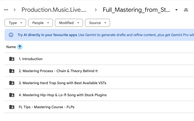Open Full_Mastering_from_St... folder options arrow
The image size is (194, 121).
tap(176, 10)
